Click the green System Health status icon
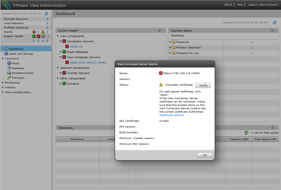 [x=34, y=36]
